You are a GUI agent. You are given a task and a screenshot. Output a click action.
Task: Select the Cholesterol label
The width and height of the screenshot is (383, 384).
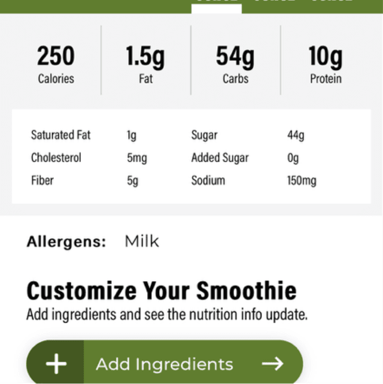click(56, 158)
